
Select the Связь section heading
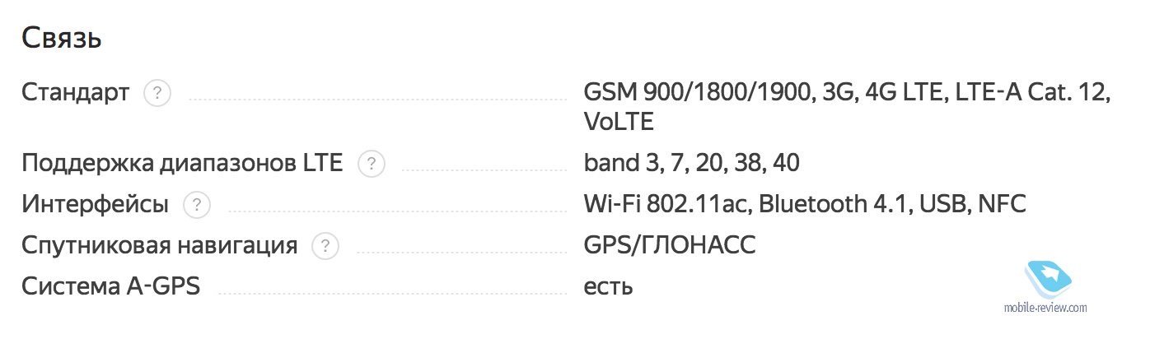62,38
